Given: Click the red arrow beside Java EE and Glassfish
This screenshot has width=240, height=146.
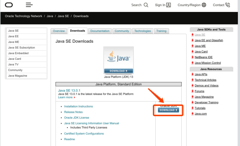Looking at the screenshot, I should (x=192, y=40).
